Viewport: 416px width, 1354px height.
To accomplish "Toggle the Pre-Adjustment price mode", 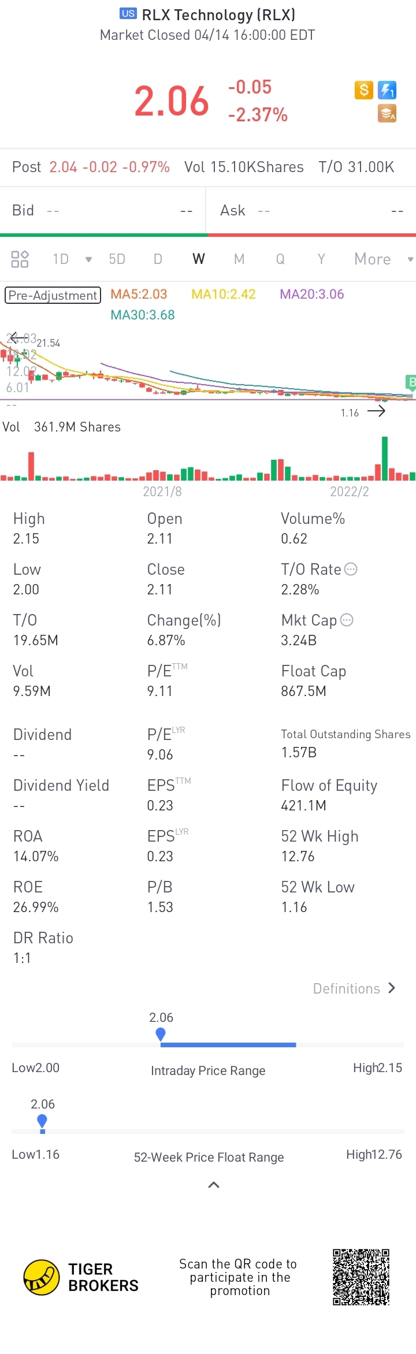I will click(53, 295).
